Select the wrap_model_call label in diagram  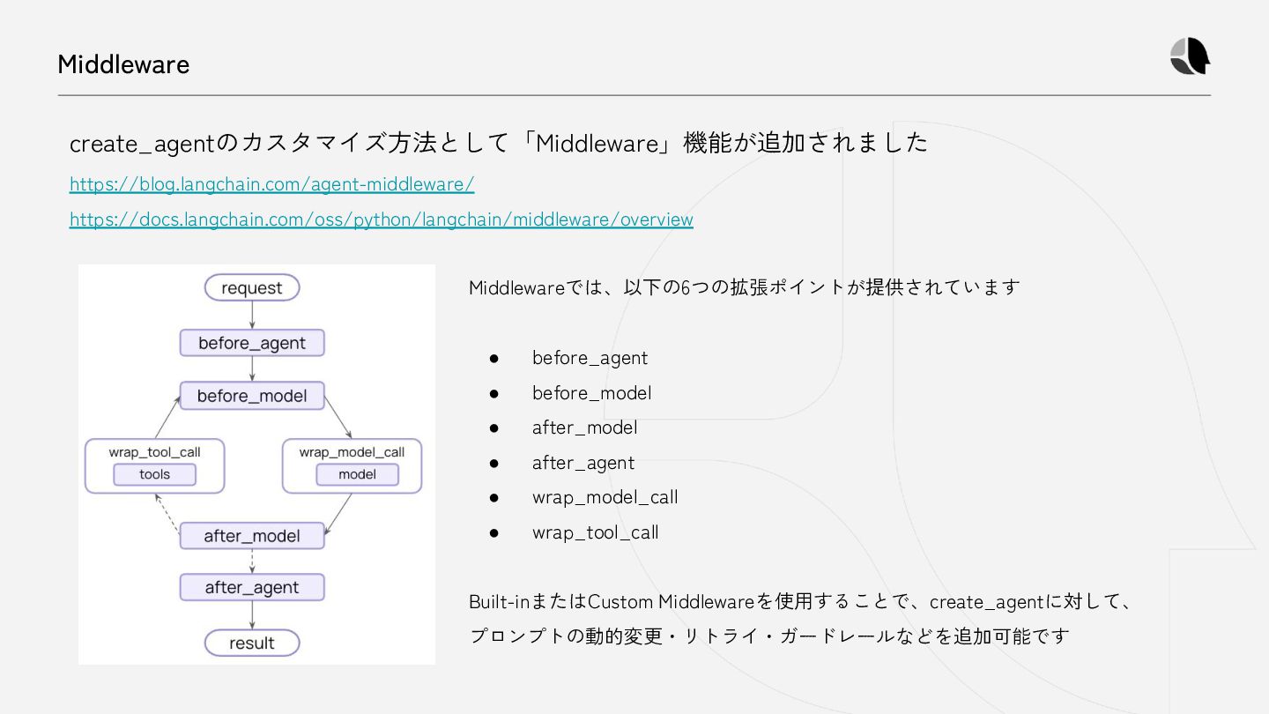click(x=352, y=452)
